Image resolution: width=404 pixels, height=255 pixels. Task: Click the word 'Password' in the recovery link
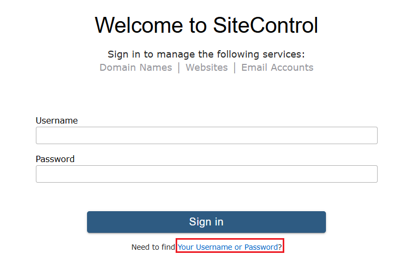coord(261,247)
